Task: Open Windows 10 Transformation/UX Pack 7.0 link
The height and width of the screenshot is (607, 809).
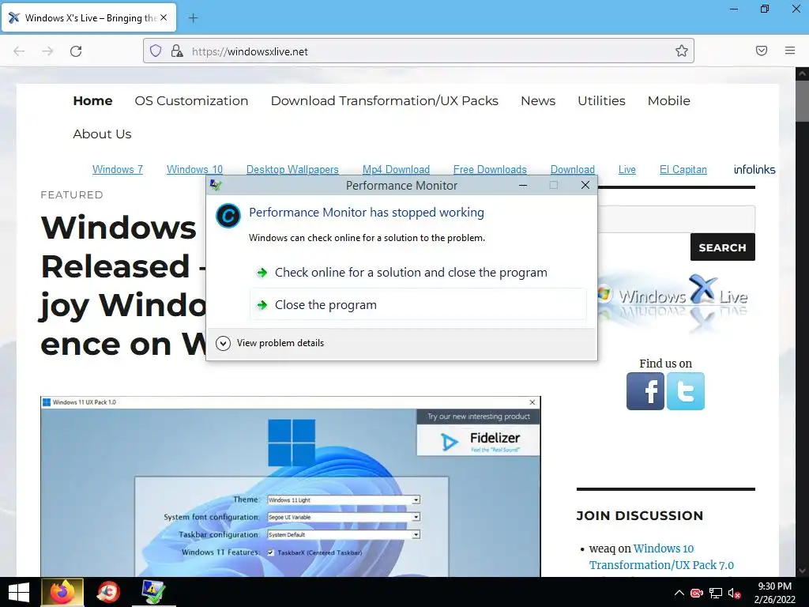Action: tap(662, 557)
